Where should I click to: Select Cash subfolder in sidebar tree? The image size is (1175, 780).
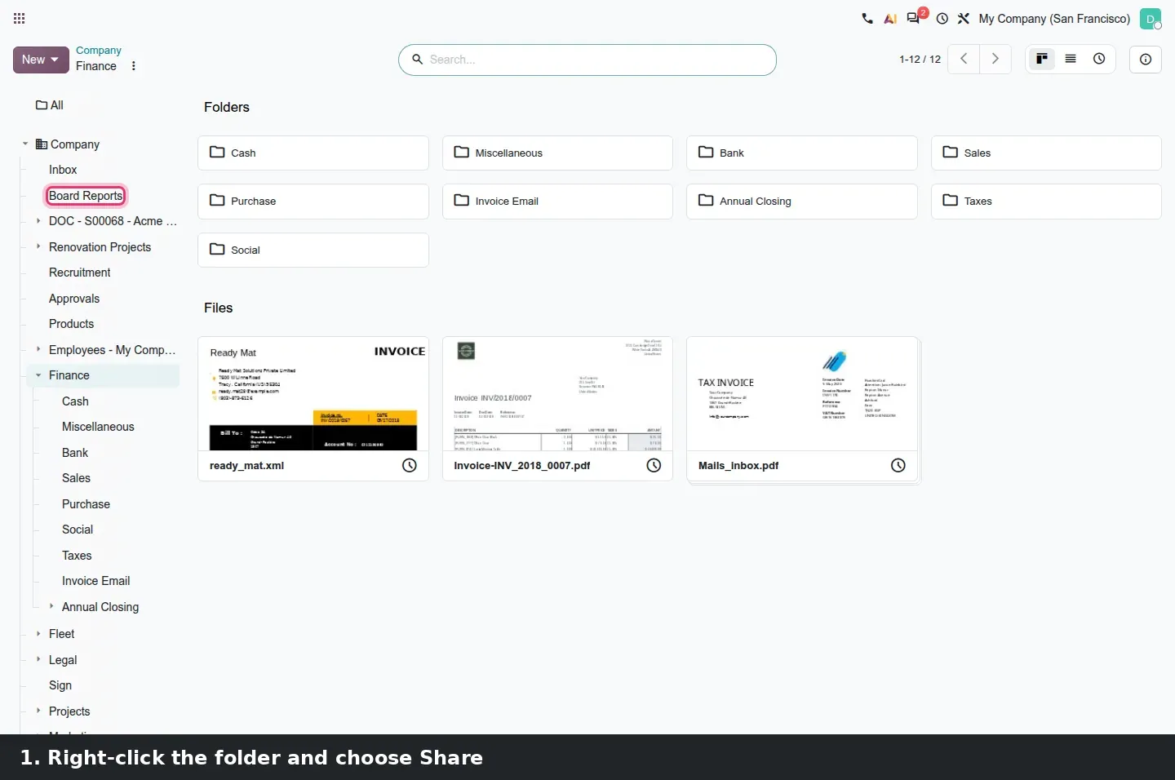pyautogui.click(x=75, y=401)
